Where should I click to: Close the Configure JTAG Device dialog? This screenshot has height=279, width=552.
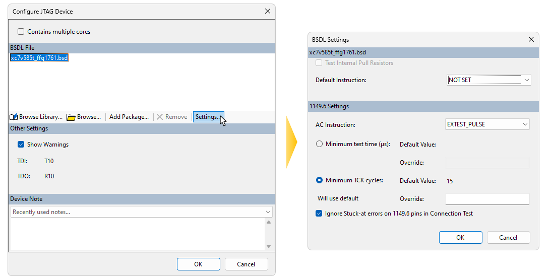267,11
